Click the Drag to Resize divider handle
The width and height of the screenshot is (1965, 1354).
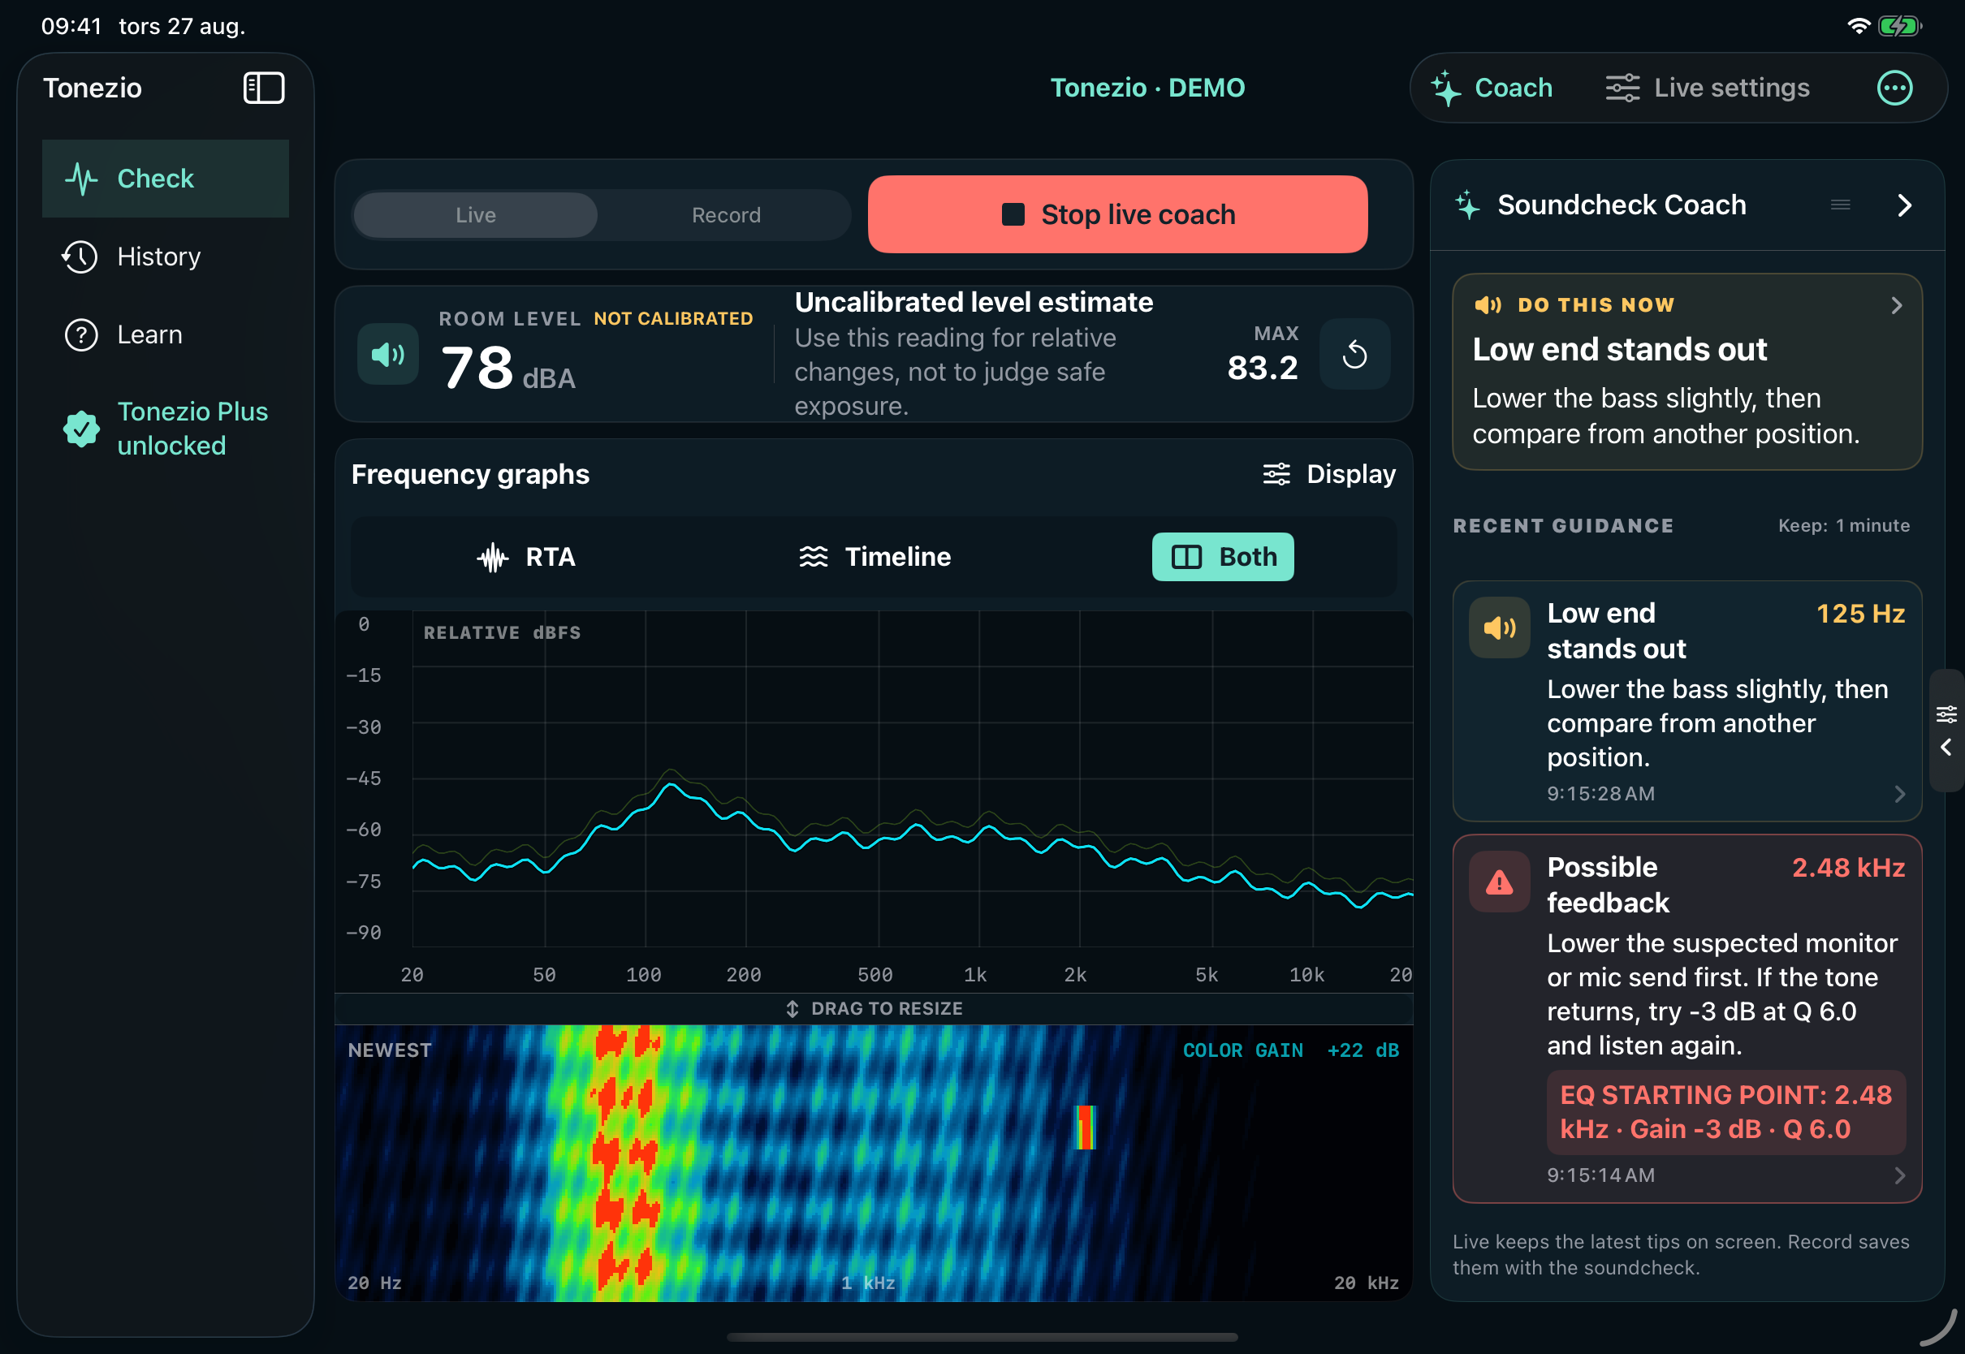(874, 1009)
